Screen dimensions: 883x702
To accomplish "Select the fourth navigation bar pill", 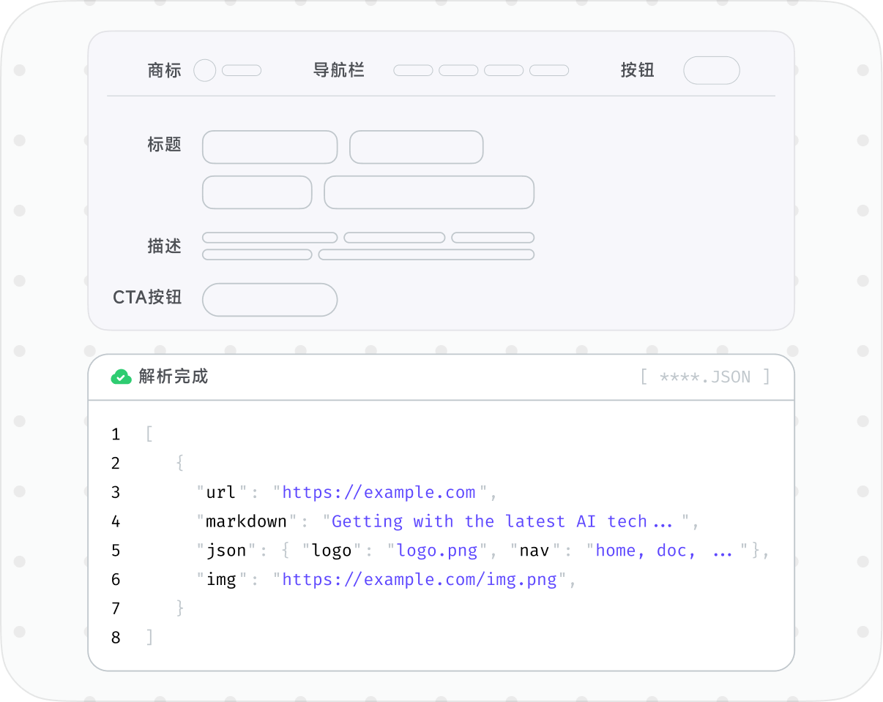I will (x=550, y=70).
